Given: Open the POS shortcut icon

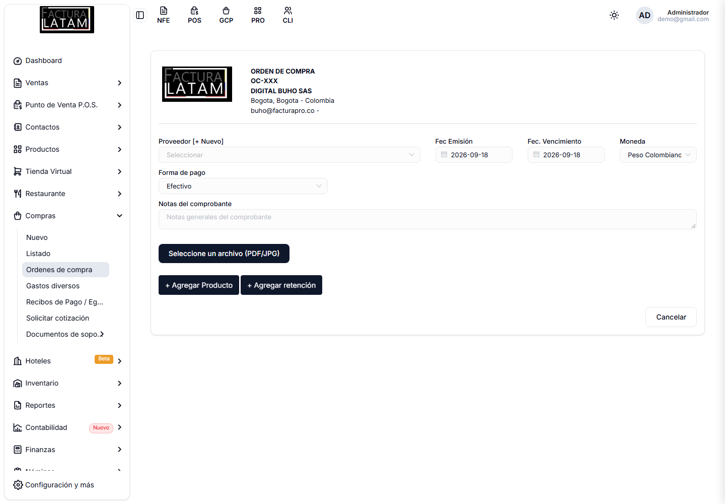Looking at the screenshot, I should pos(195,15).
